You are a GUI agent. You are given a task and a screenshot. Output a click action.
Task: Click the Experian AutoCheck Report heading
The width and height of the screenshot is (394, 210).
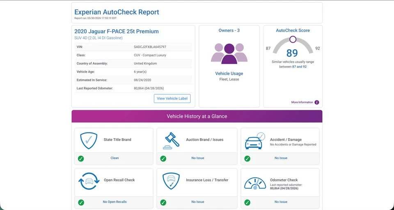(117, 12)
